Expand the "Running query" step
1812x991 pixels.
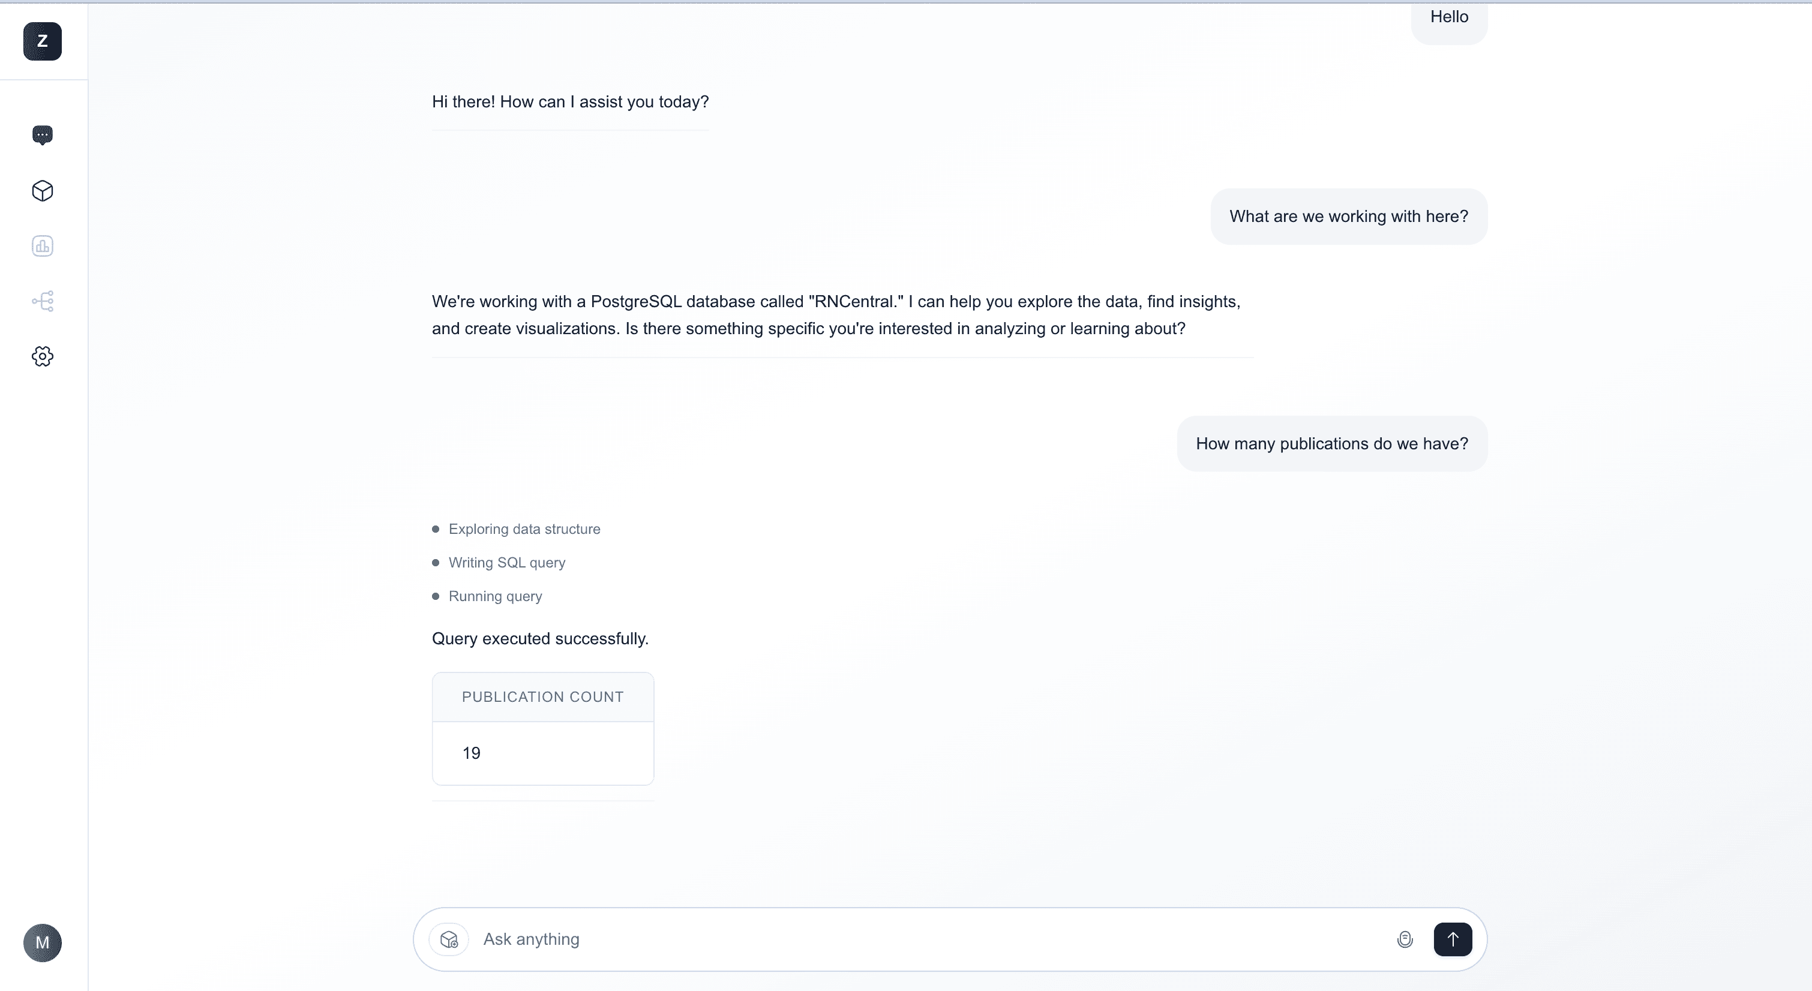point(495,596)
